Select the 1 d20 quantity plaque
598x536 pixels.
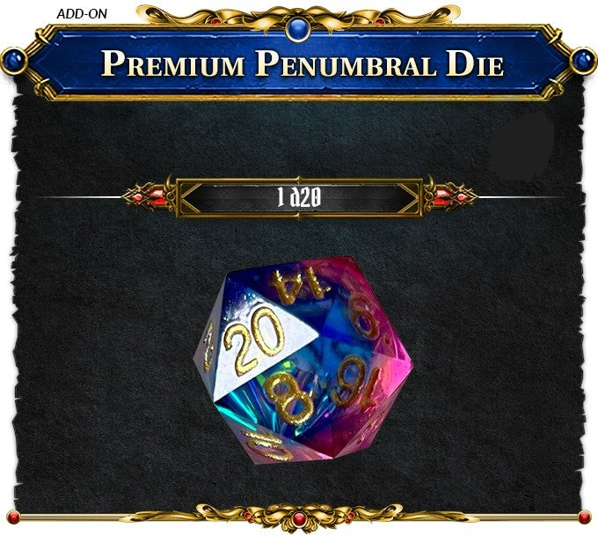coord(299,198)
